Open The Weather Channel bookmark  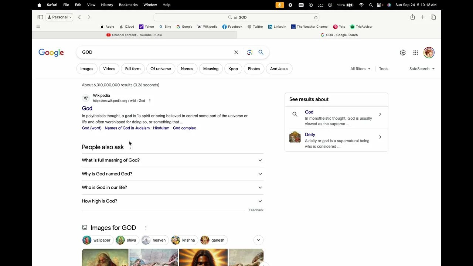[310, 27]
